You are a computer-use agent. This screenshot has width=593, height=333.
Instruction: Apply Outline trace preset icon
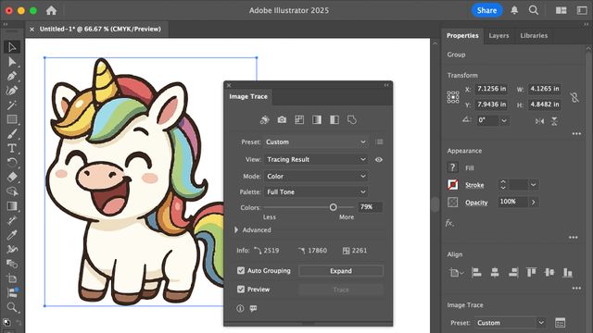point(352,119)
